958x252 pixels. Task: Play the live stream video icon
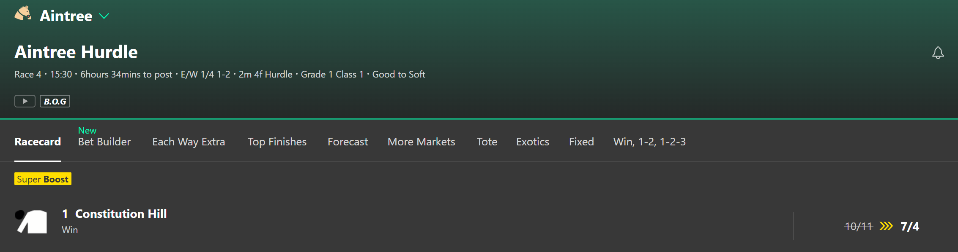(25, 101)
